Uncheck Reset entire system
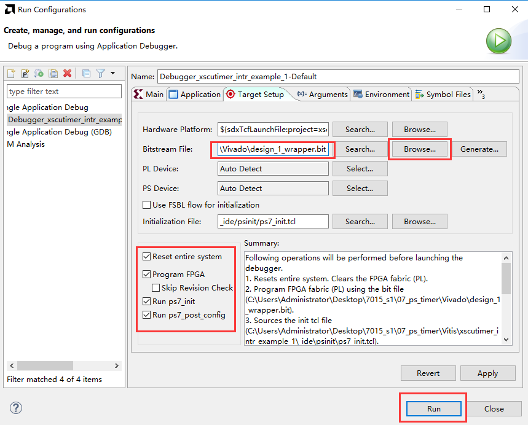The width and height of the screenshot is (528, 425). coord(146,257)
